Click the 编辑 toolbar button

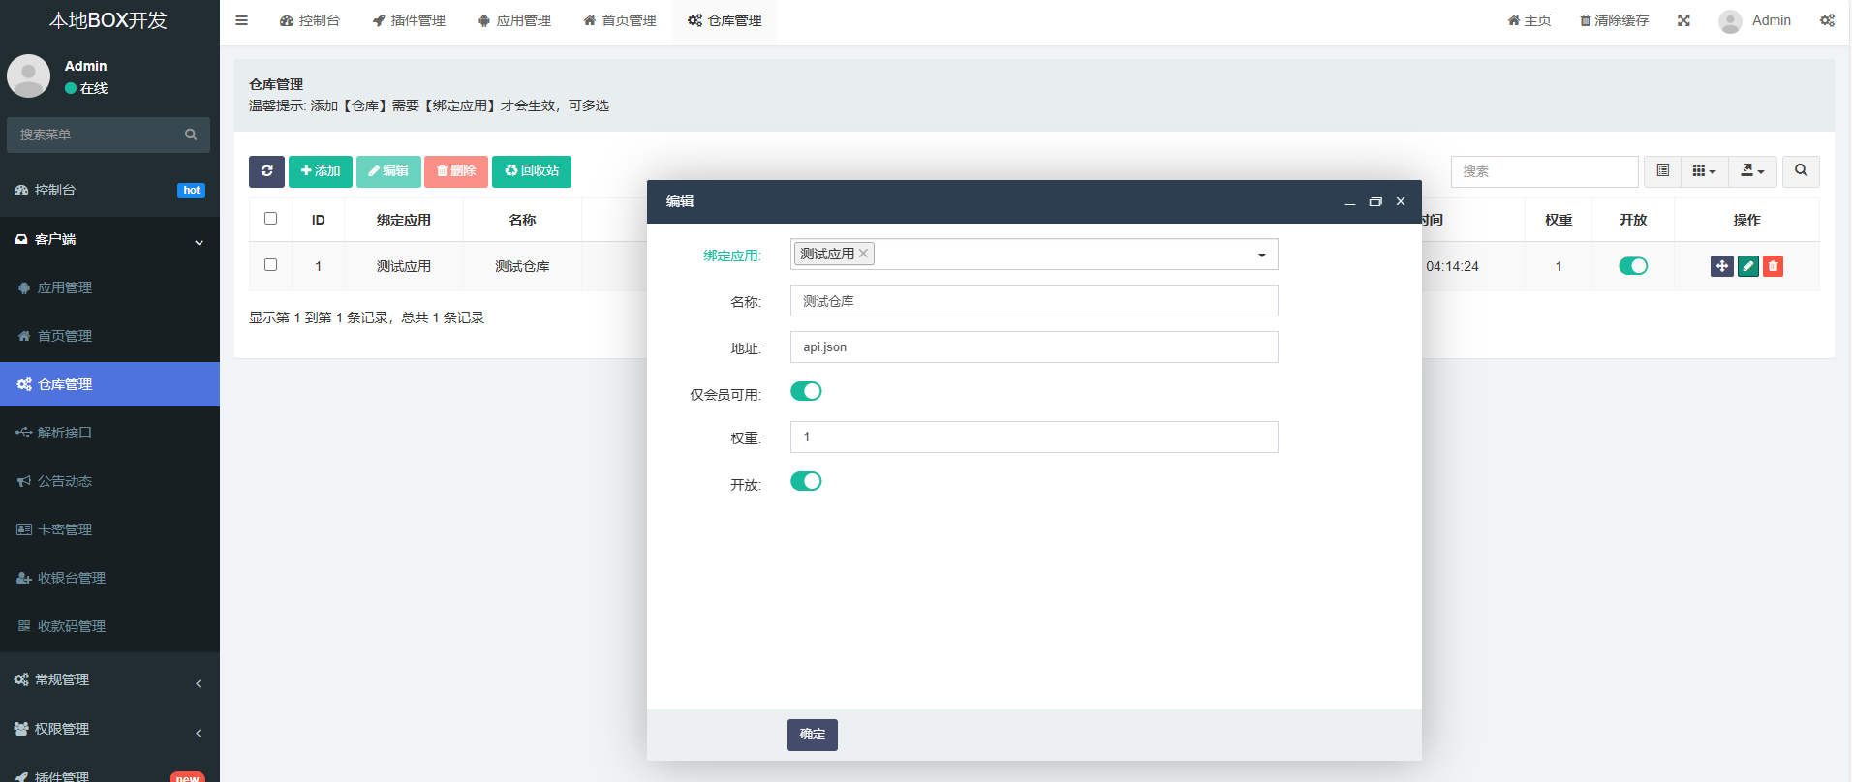coord(388,171)
